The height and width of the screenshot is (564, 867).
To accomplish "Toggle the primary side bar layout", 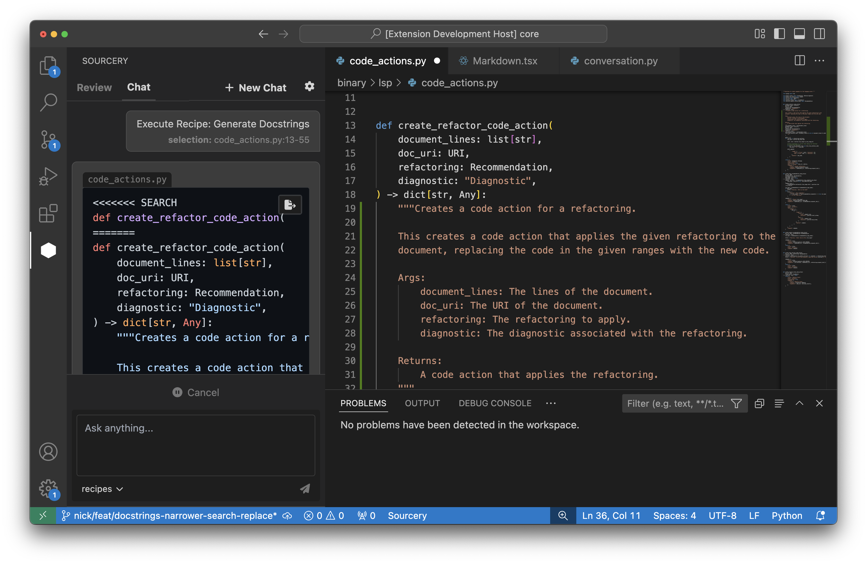I will pos(779,34).
